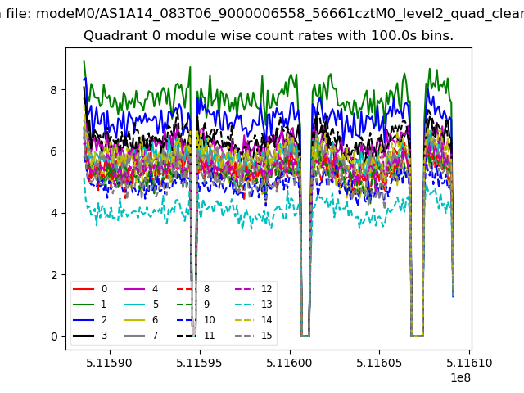
Task: Select gray dashed legend entry 15
Action: pyautogui.click(x=252, y=336)
